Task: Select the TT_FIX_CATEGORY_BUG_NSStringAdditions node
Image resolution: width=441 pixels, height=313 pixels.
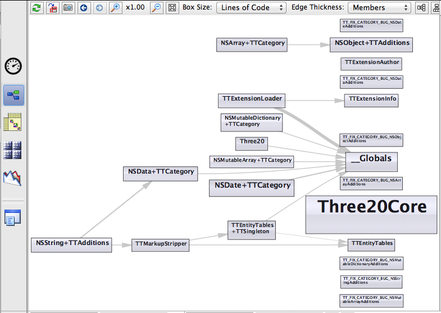Action: pos(371,282)
